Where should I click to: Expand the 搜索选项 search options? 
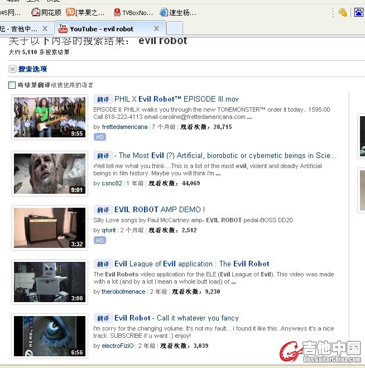coord(12,69)
